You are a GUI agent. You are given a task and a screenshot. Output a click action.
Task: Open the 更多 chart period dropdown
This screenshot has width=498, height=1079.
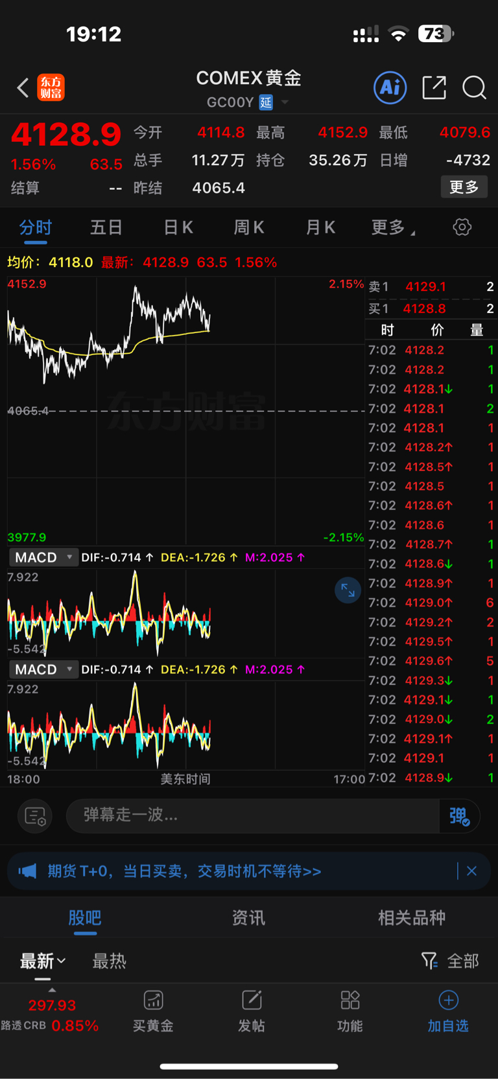tap(394, 227)
